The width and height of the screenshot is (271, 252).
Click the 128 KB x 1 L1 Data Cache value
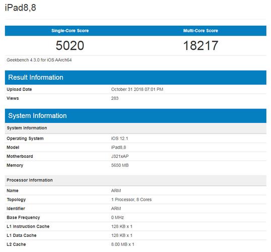pyautogui.click(x=122, y=235)
